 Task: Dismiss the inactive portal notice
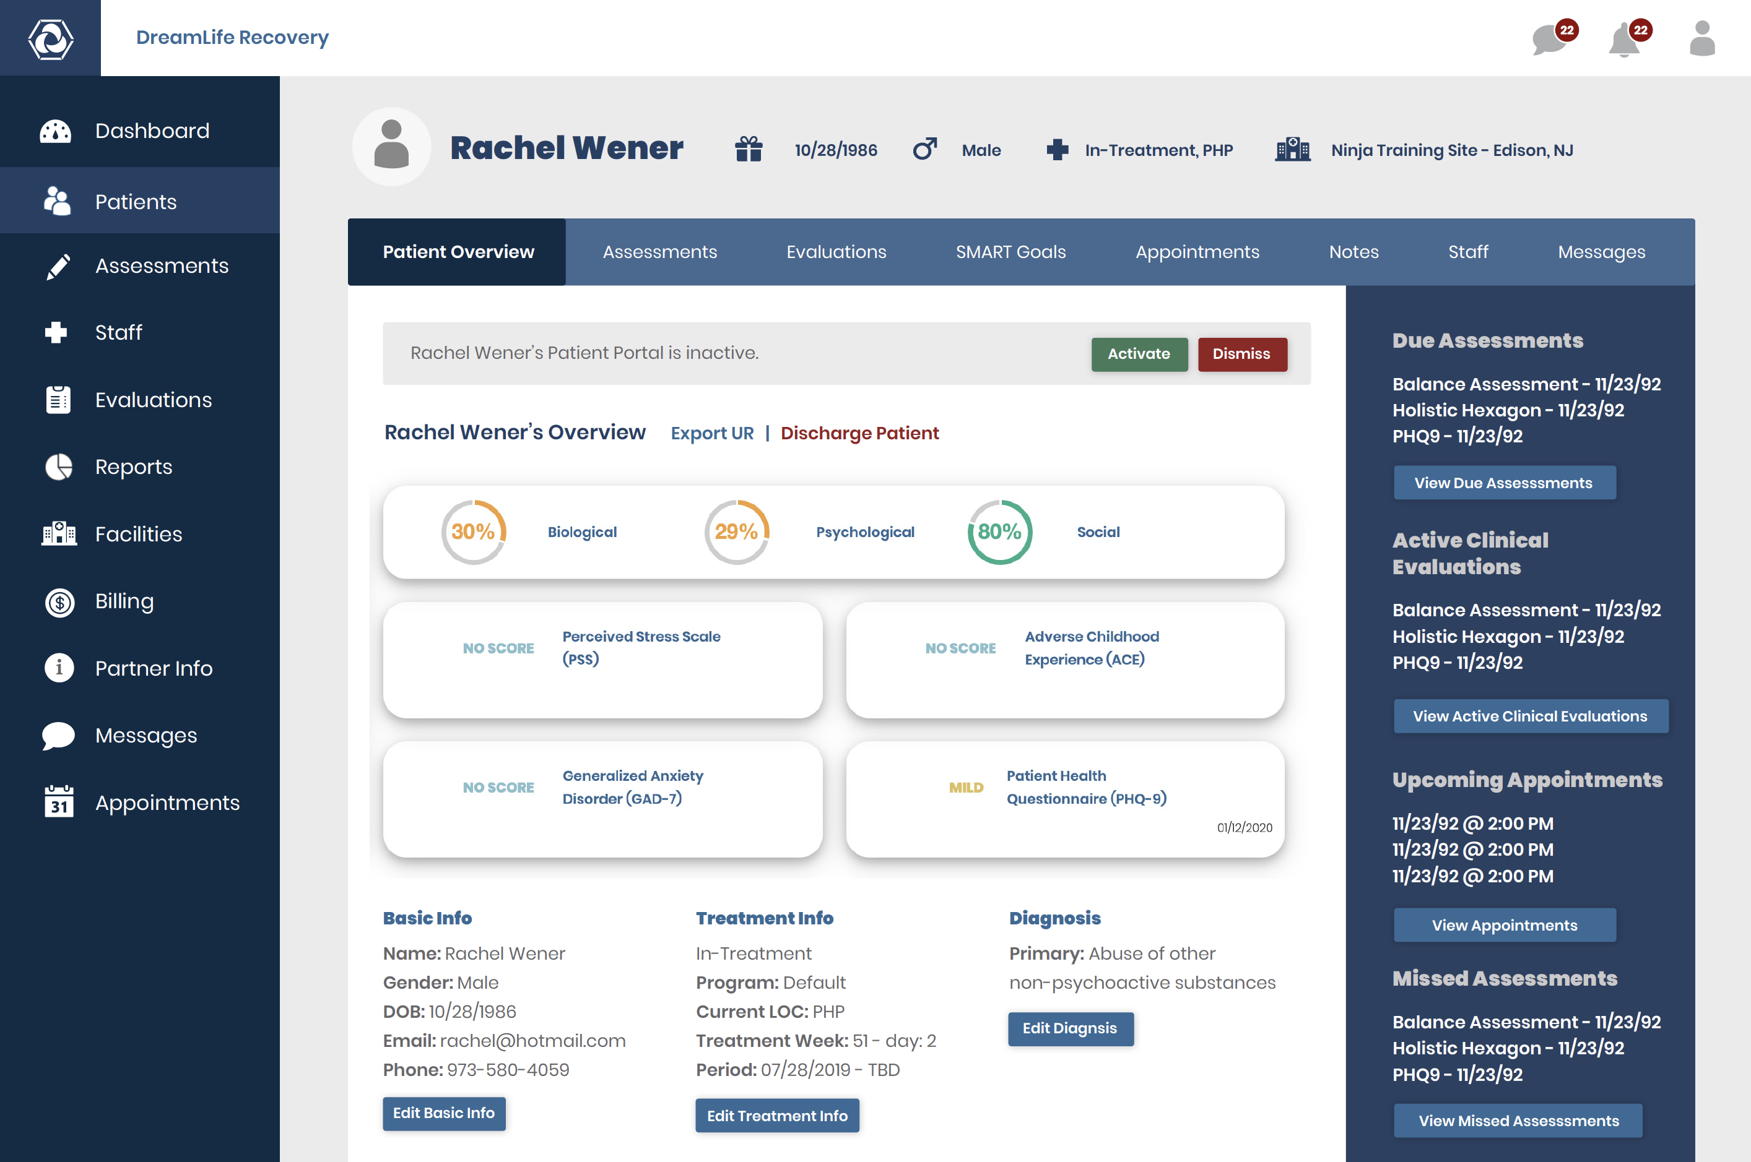click(x=1241, y=353)
